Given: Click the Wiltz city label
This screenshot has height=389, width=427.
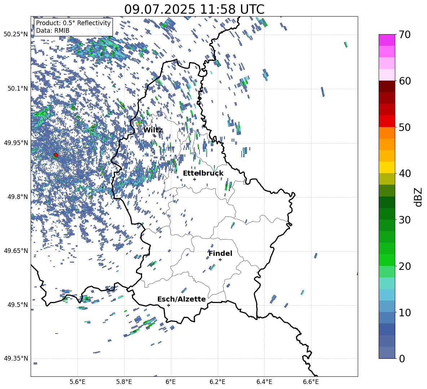Looking at the screenshot, I should point(153,130).
